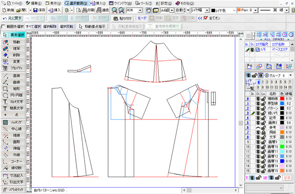Click the 元に戻す undo button
The width and height of the screenshot is (295, 194).
(x=12, y=18)
